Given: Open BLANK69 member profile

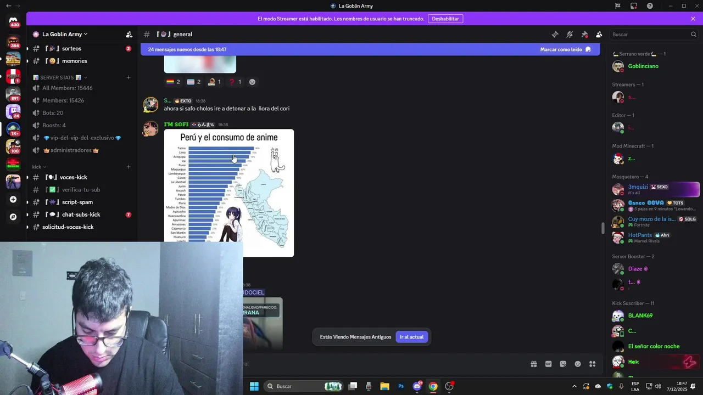Looking at the screenshot, I should (654, 316).
